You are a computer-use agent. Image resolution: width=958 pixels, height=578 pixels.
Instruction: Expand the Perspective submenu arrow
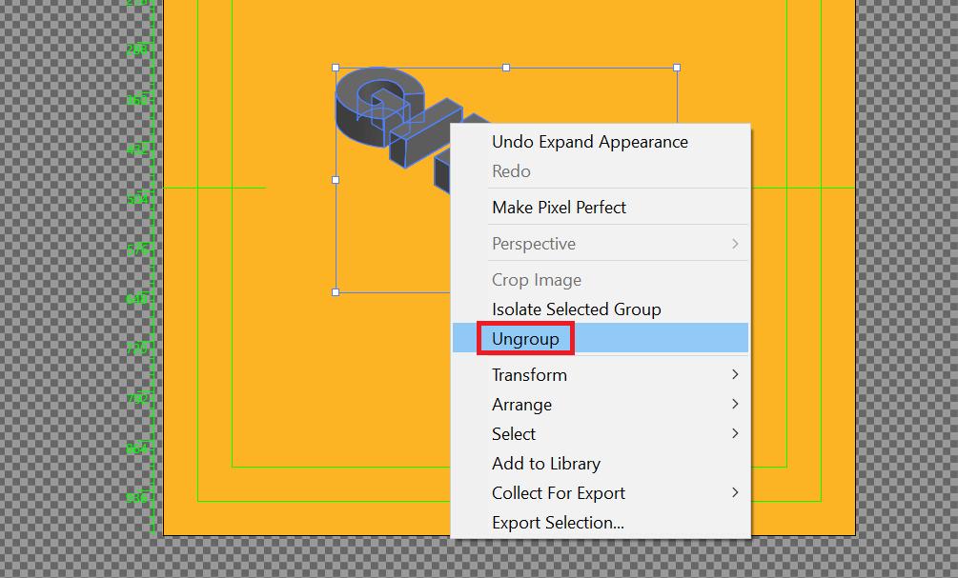coord(734,244)
